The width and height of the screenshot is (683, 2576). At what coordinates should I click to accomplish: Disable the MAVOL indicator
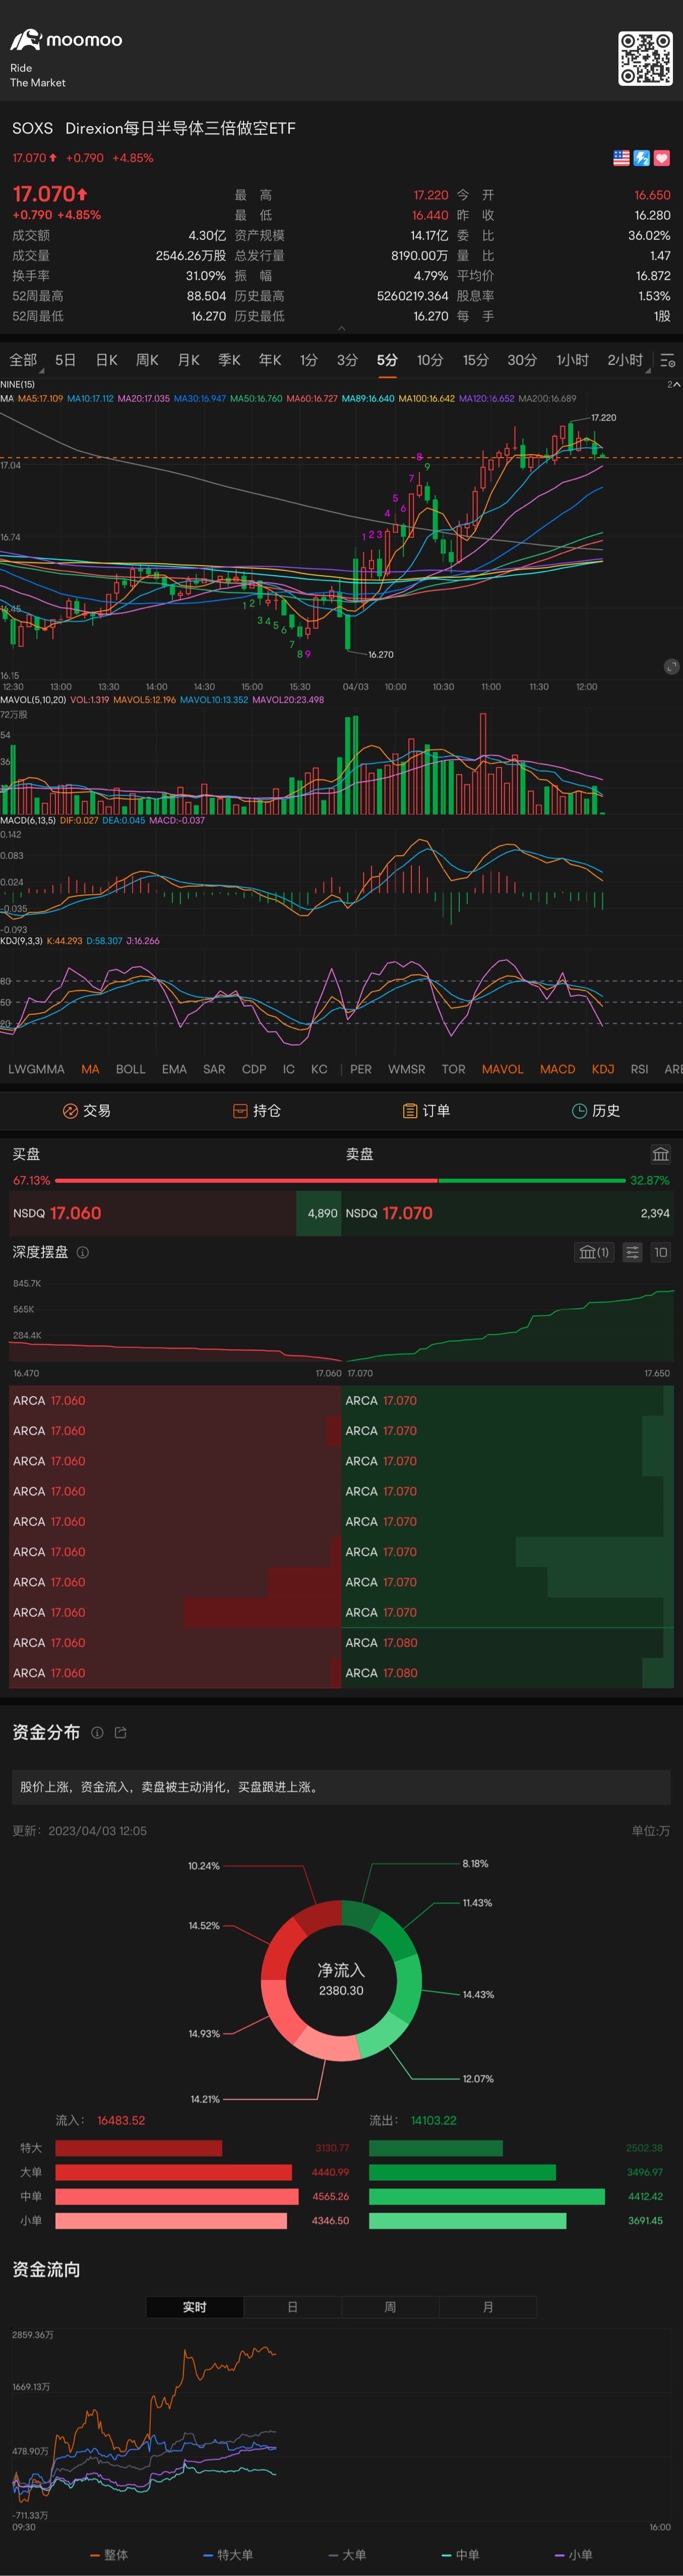click(x=502, y=1069)
